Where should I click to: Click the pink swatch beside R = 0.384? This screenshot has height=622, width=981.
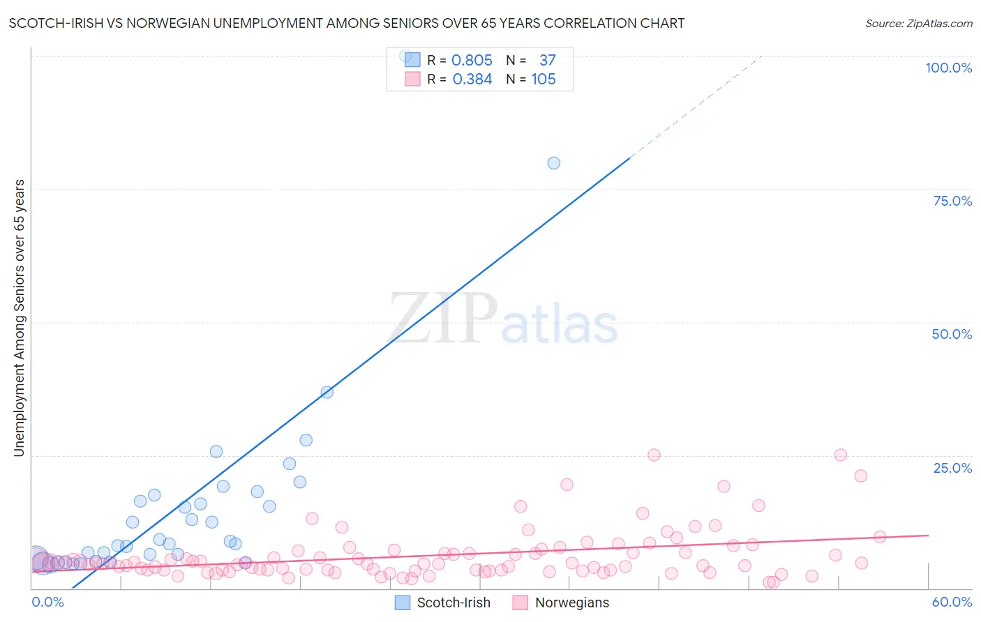[x=412, y=79]
